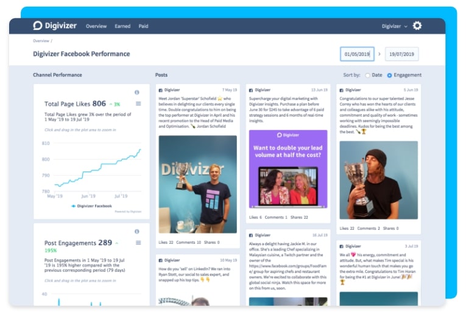This screenshot has height=315, width=466.
Task: Toggle Digivizer Facebook legend marker
Action: (x=74, y=206)
